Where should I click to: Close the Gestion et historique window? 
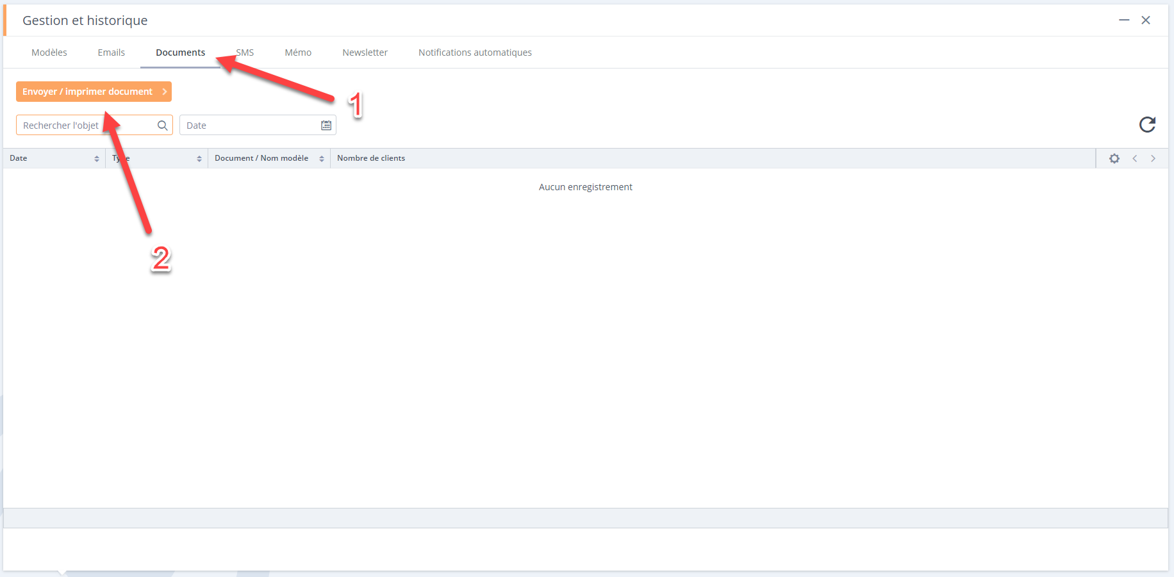[1146, 20]
